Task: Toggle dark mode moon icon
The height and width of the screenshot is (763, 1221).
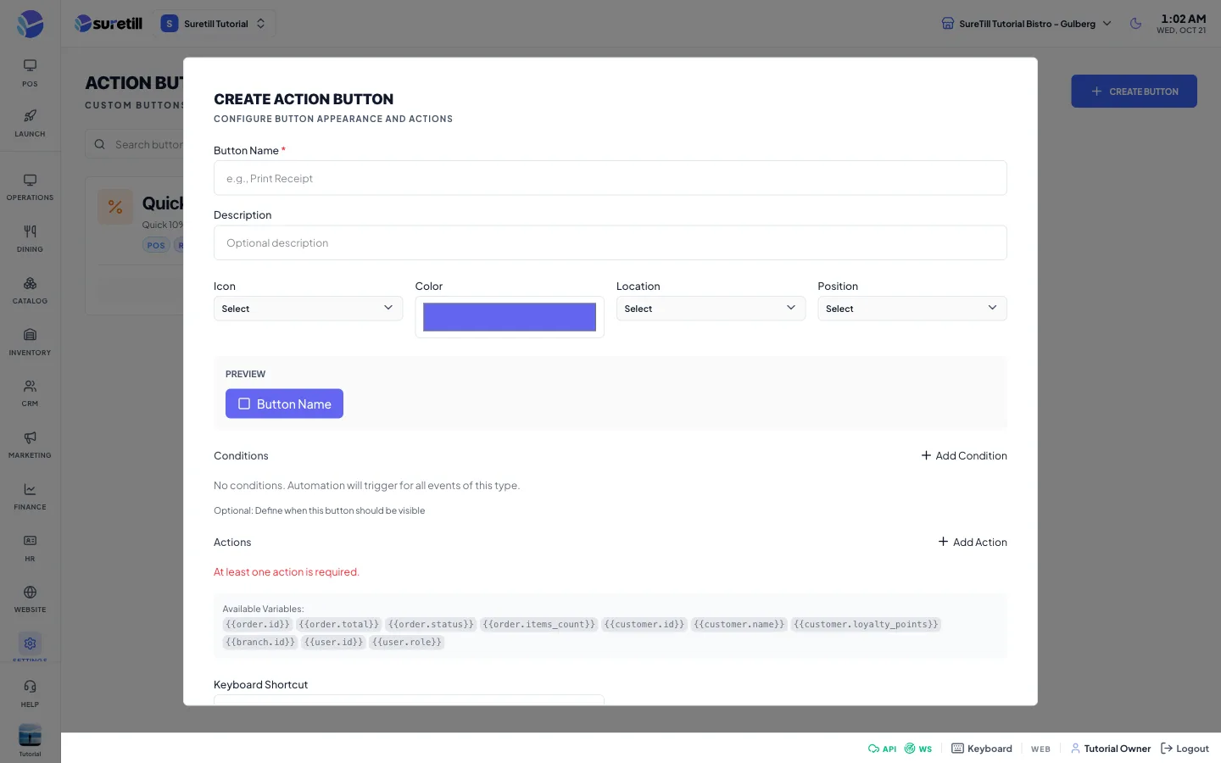Action: pyautogui.click(x=1136, y=24)
